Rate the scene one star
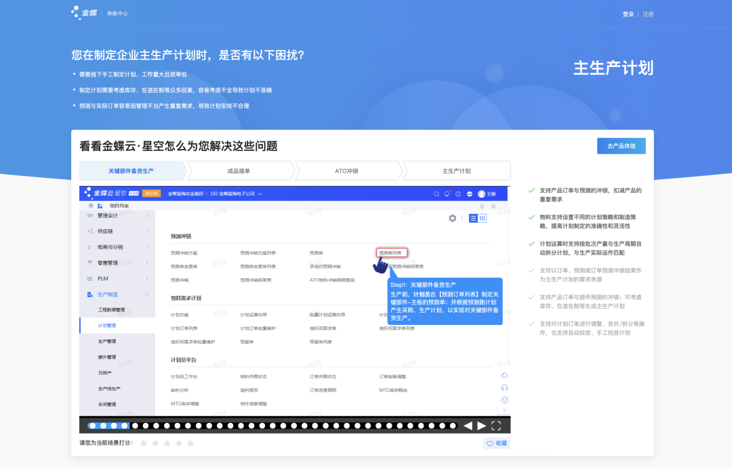The width and height of the screenshot is (732, 469). (144, 443)
